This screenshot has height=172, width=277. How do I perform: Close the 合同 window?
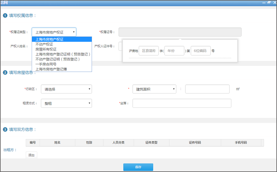(275, 2)
